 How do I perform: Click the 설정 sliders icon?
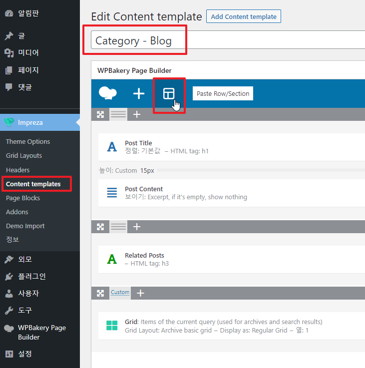coord(9,354)
